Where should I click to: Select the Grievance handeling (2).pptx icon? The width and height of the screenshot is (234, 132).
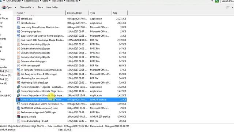click(x=18, y=48)
